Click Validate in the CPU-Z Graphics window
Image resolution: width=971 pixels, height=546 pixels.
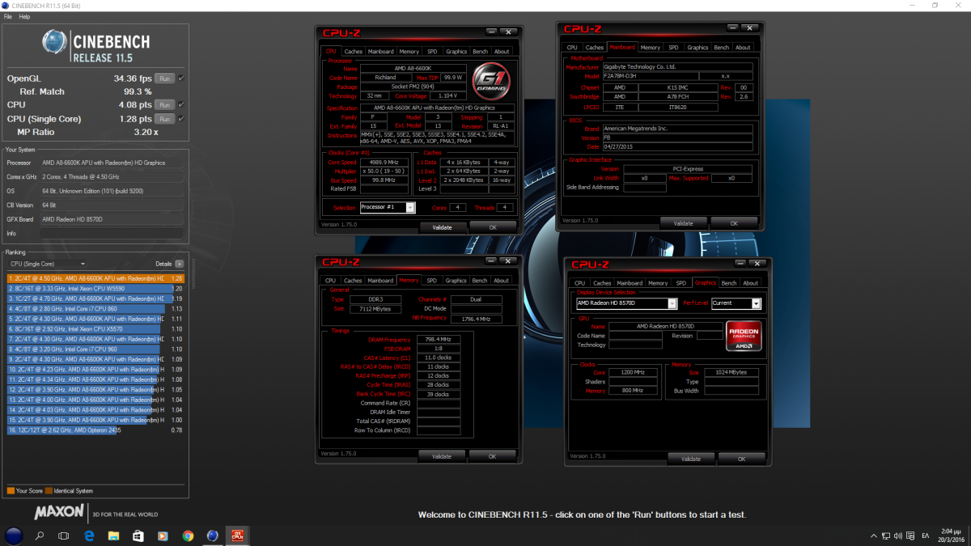pyautogui.click(x=691, y=459)
